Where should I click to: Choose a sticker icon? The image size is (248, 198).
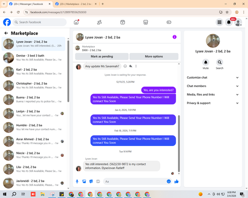pyautogui.click(x=91, y=182)
